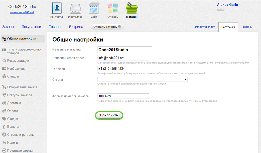
Task: Open Изображения settings with camera icon
Action: click(17, 68)
